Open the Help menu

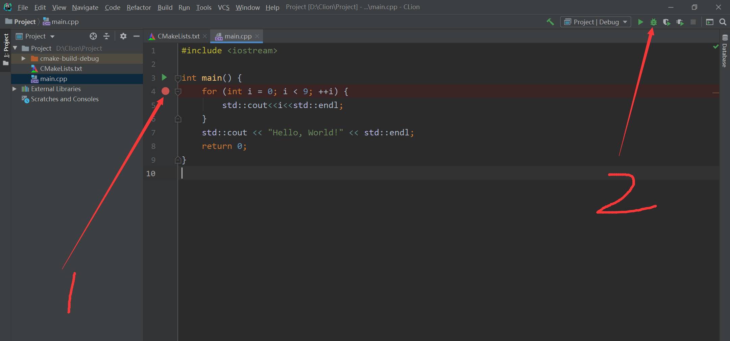click(272, 7)
